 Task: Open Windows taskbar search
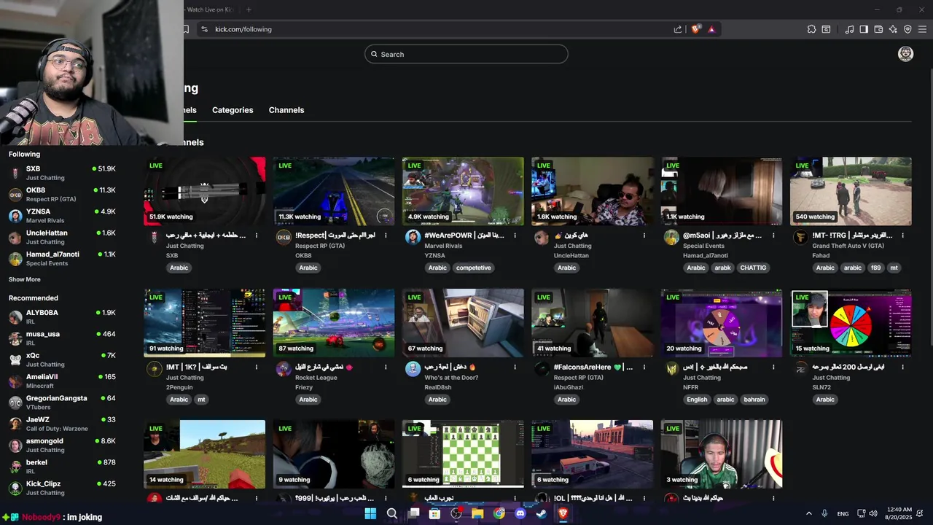coord(392,513)
